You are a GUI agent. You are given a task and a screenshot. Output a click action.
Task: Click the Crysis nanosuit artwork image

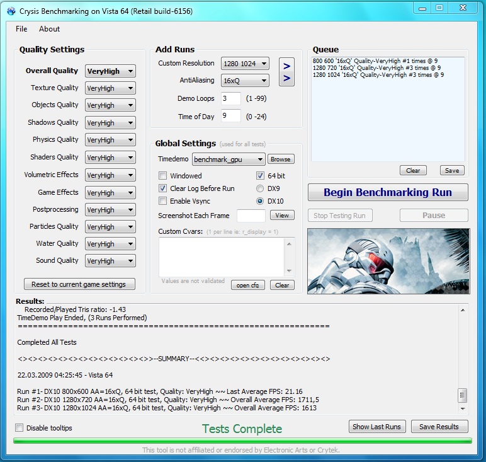[x=388, y=261]
